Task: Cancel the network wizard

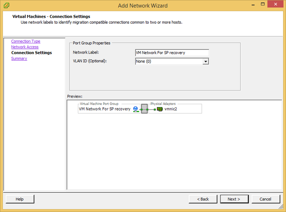Action: tap(265, 199)
